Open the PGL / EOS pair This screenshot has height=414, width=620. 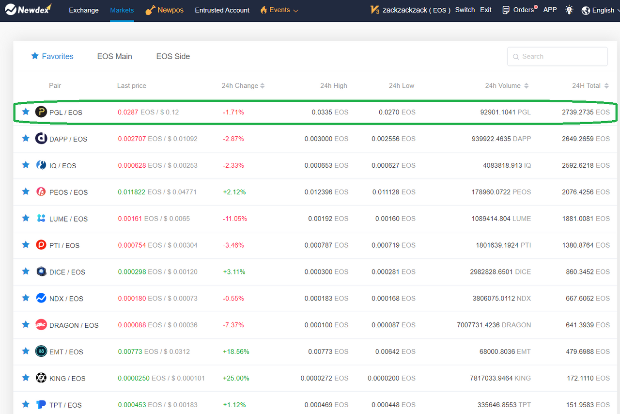click(x=66, y=112)
